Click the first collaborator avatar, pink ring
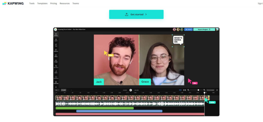Image resolution: width=263 pixels, height=122 pixels. [174, 29]
